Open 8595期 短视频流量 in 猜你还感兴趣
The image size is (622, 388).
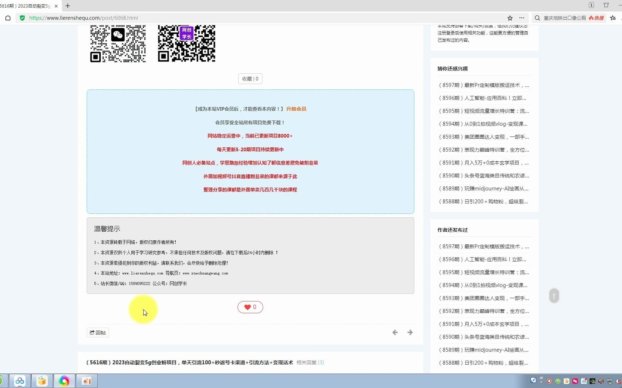(x=484, y=111)
